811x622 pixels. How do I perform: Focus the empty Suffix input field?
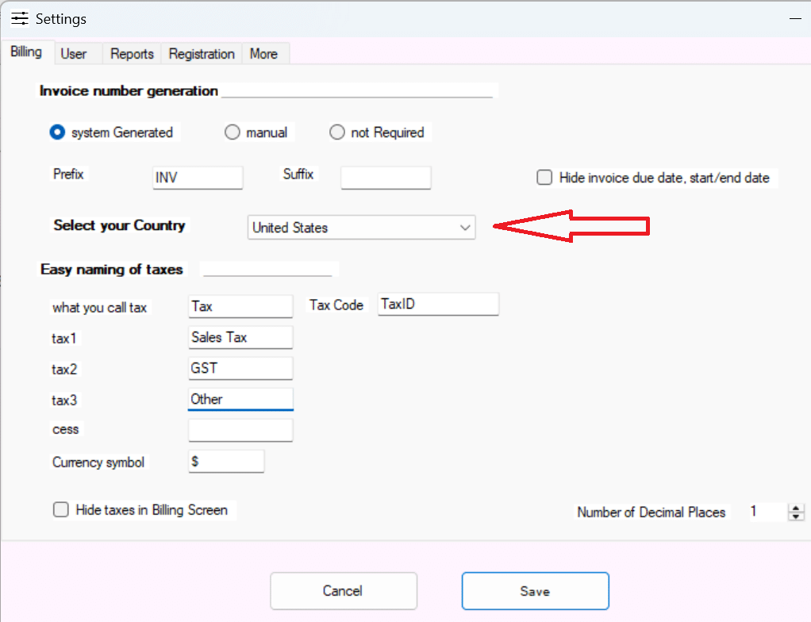click(x=386, y=178)
